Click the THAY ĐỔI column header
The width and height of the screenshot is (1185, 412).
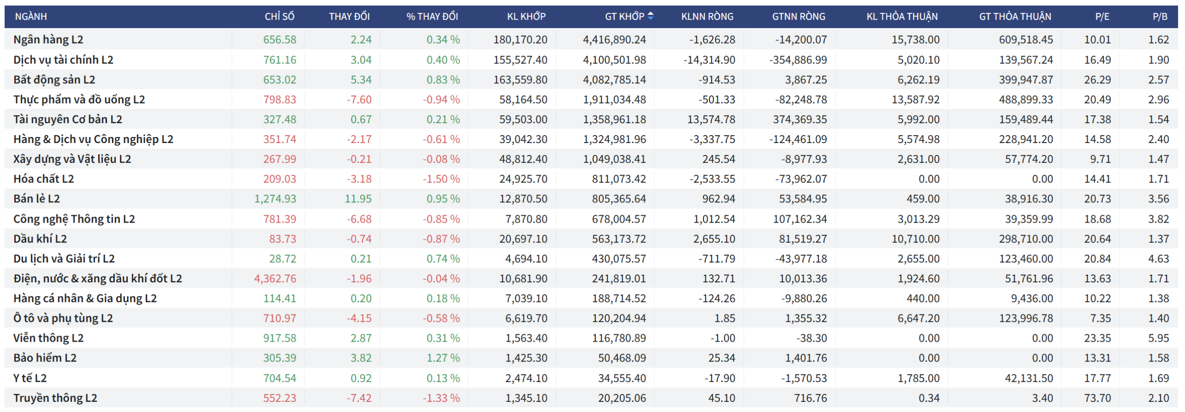[x=349, y=17]
